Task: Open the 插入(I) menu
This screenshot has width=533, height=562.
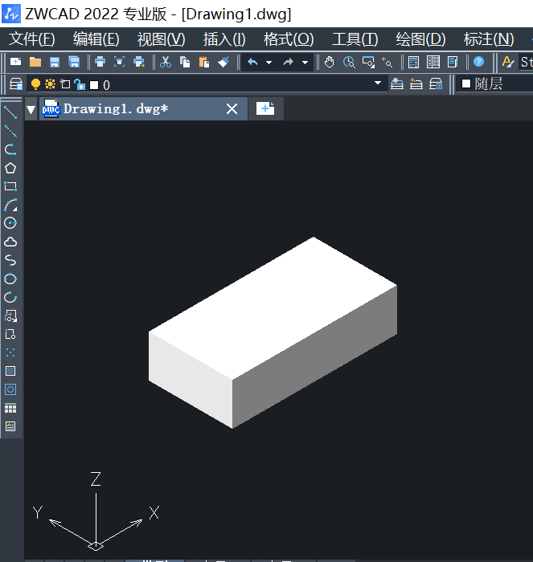Action: pos(224,39)
